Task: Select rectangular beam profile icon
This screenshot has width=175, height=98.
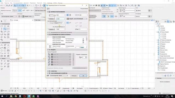Action: [x=68, y=15]
